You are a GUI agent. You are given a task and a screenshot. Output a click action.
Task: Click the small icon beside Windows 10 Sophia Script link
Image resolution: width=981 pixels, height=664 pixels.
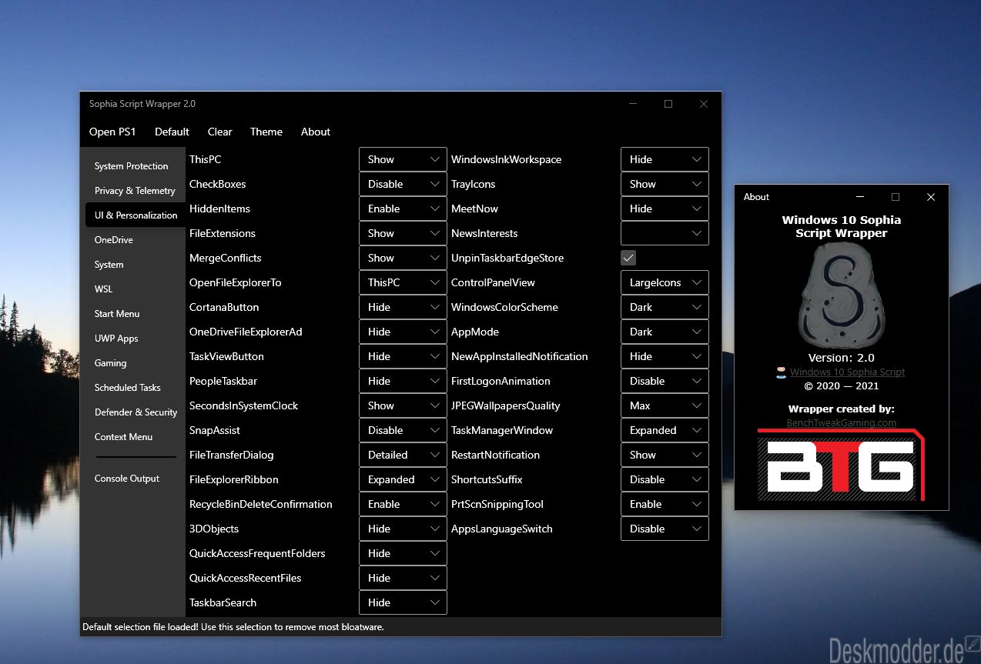click(x=782, y=372)
